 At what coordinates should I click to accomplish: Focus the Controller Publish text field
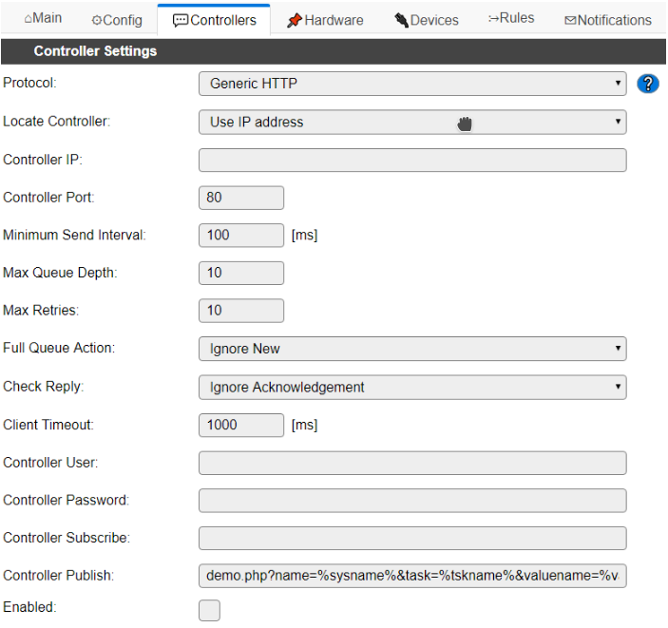point(411,576)
